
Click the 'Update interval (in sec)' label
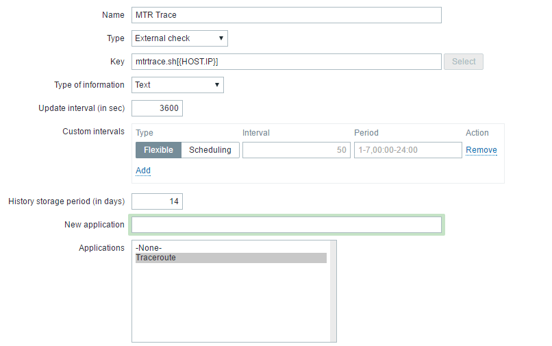coord(81,108)
